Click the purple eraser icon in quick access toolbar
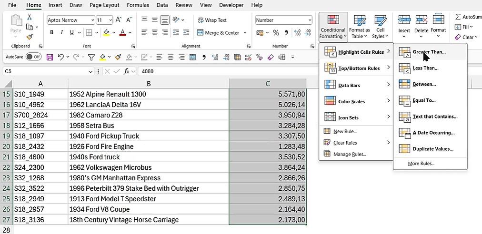Viewport: 482px width, 234px height. coord(271,57)
